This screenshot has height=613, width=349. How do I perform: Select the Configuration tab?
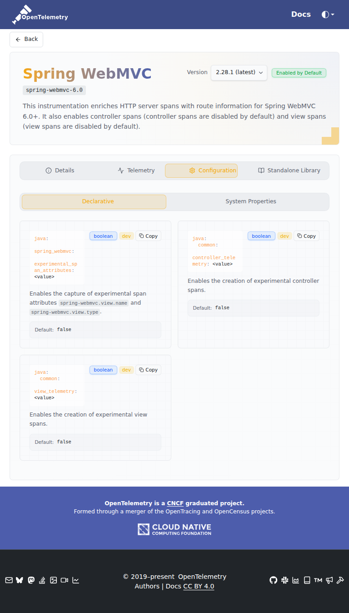coord(201,171)
